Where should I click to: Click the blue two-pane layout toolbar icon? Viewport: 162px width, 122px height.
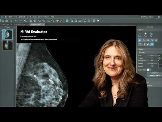point(67,21)
